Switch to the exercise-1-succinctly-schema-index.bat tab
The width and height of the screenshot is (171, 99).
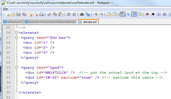(x=50, y=22)
